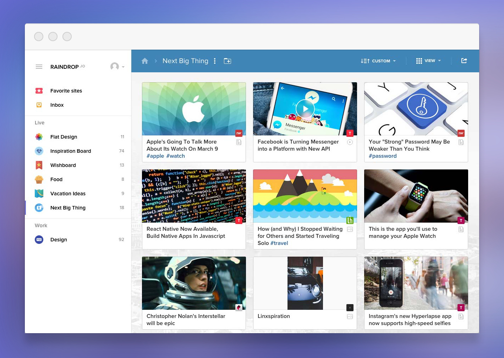Open Facebook is Turning Messenger article
Screen dimensions: 504x358
298,145
